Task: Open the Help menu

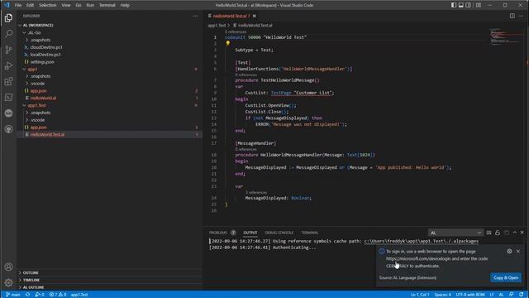Action: point(125,5)
